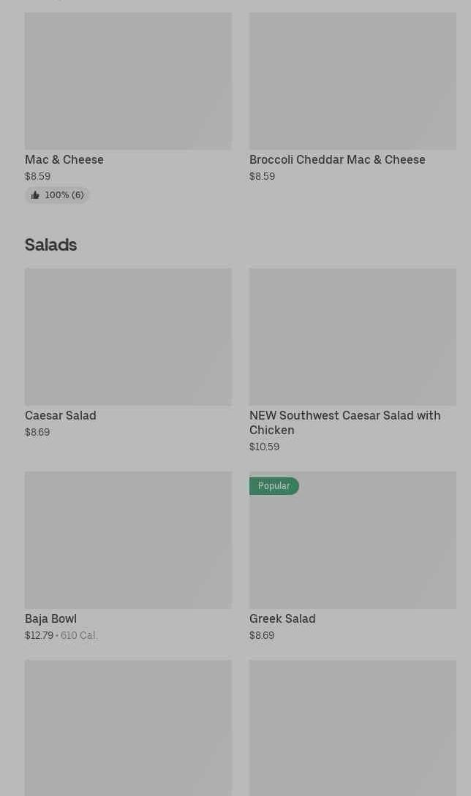The height and width of the screenshot is (796, 471).
Task: Click the $8.59 price under Mac & Cheese
Action: (37, 176)
